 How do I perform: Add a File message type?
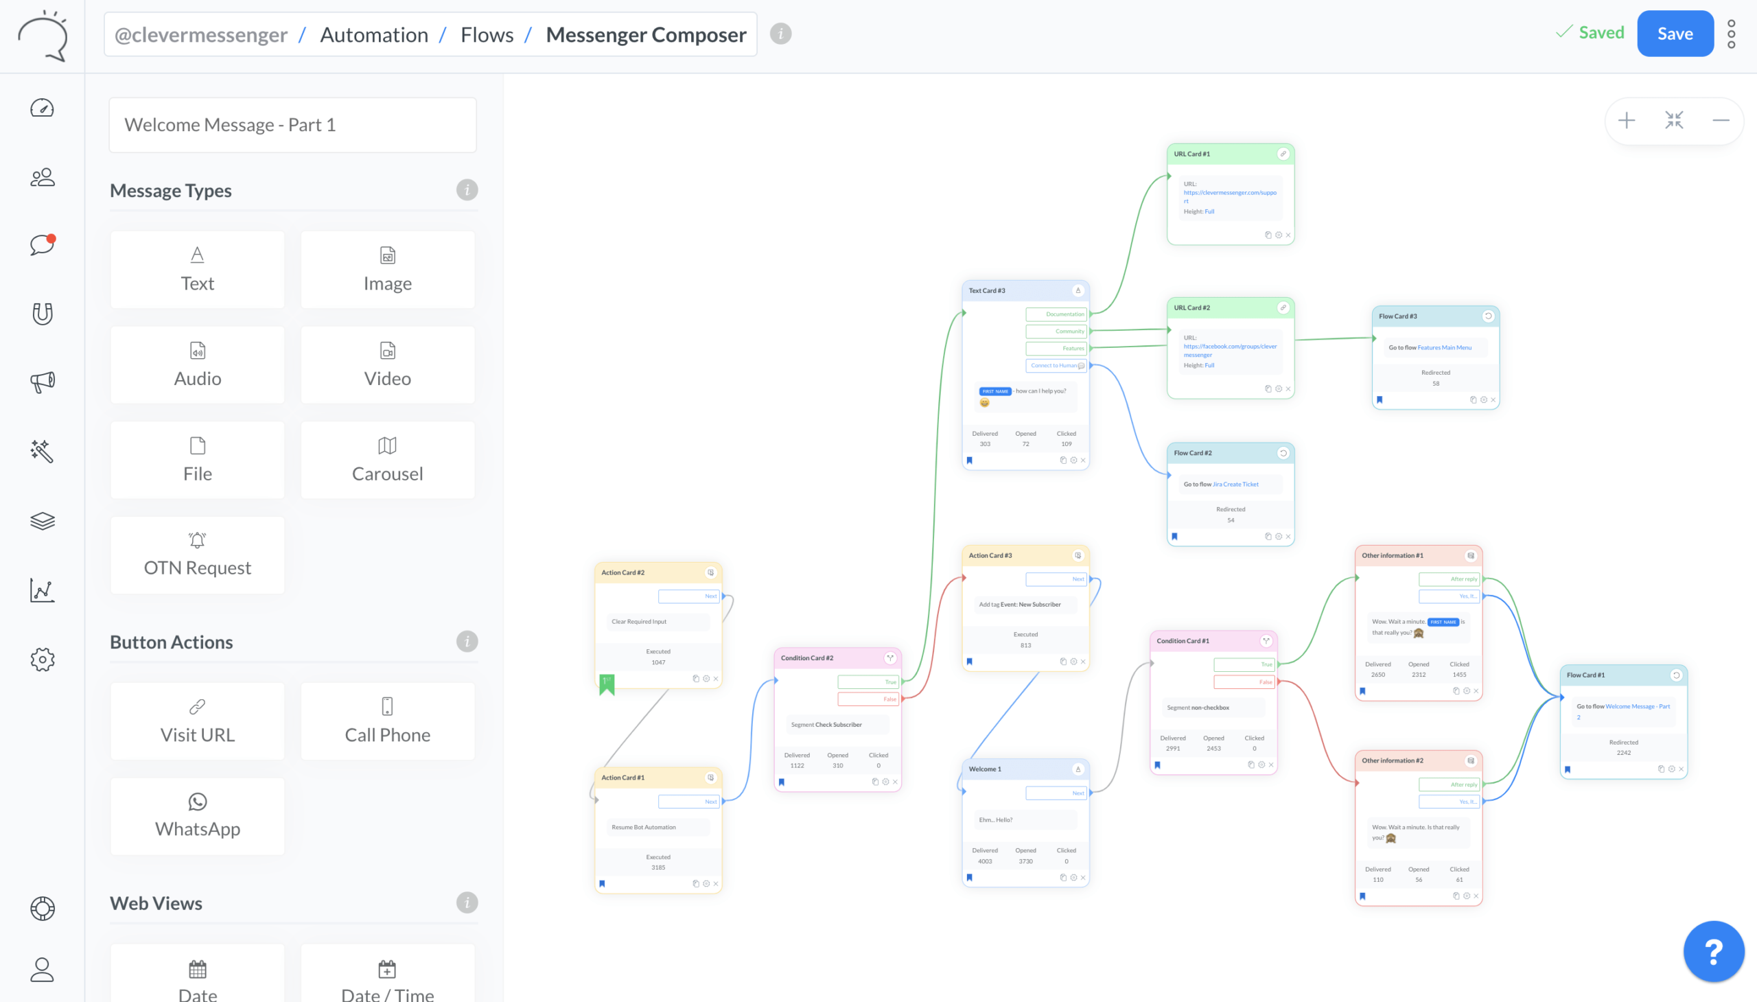pyautogui.click(x=198, y=460)
